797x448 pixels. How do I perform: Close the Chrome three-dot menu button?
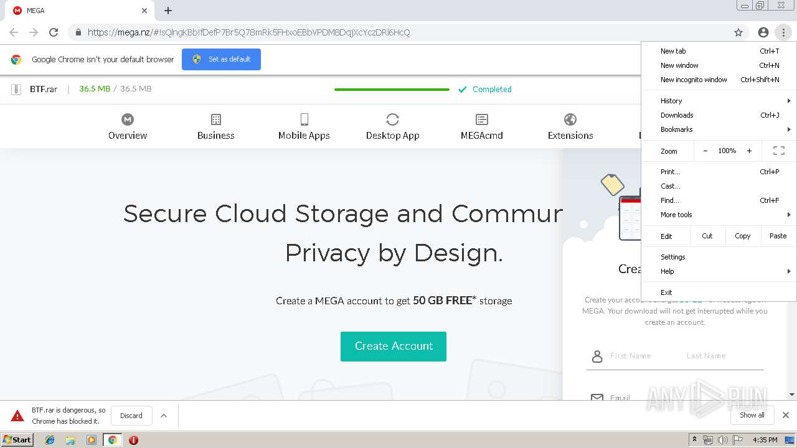coord(783,32)
